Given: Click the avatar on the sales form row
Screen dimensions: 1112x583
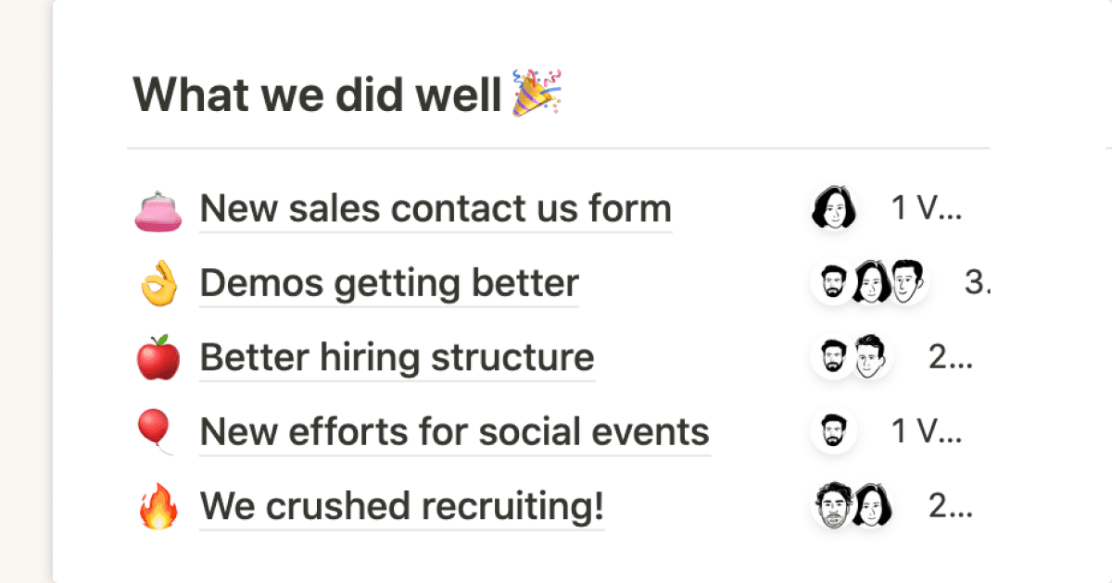Looking at the screenshot, I should [x=832, y=208].
